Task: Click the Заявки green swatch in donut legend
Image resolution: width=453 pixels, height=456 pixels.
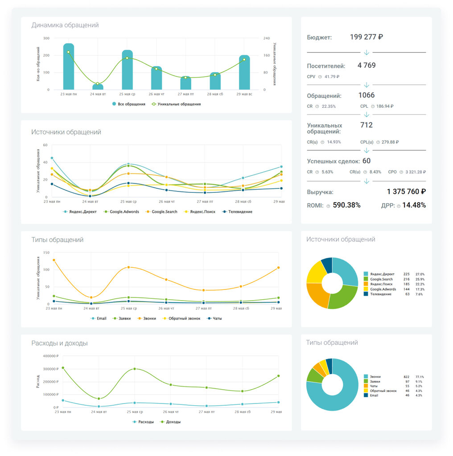Action: [x=366, y=381]
